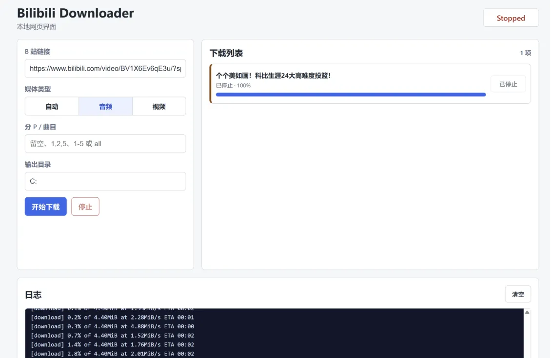Select the 自动 media type option
Screen dimensions: 551x358
(x=52, y=106)
